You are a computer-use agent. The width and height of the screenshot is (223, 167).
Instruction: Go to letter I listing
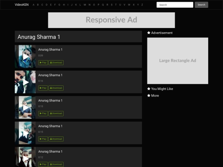point(68,5)
